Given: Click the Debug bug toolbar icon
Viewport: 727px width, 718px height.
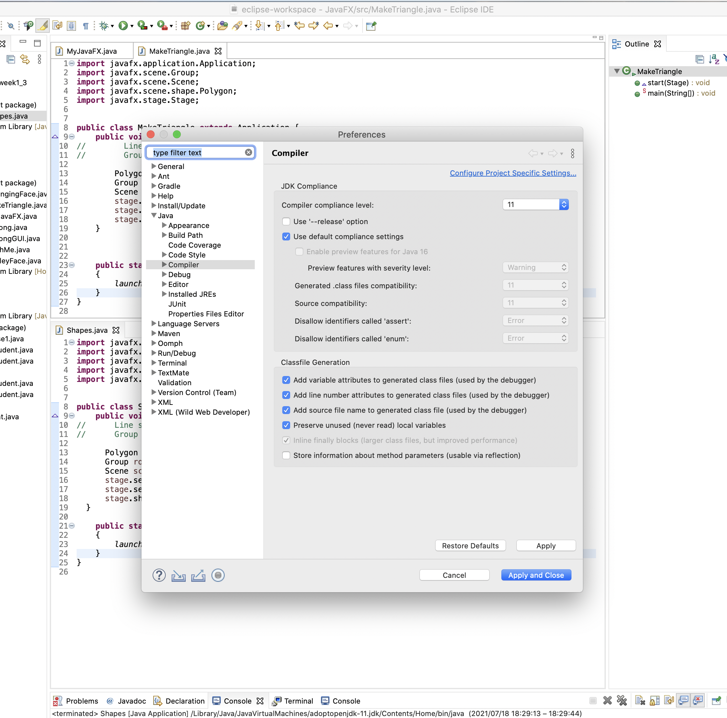Looking at the screenshot, I should click(x=104, y=26).
